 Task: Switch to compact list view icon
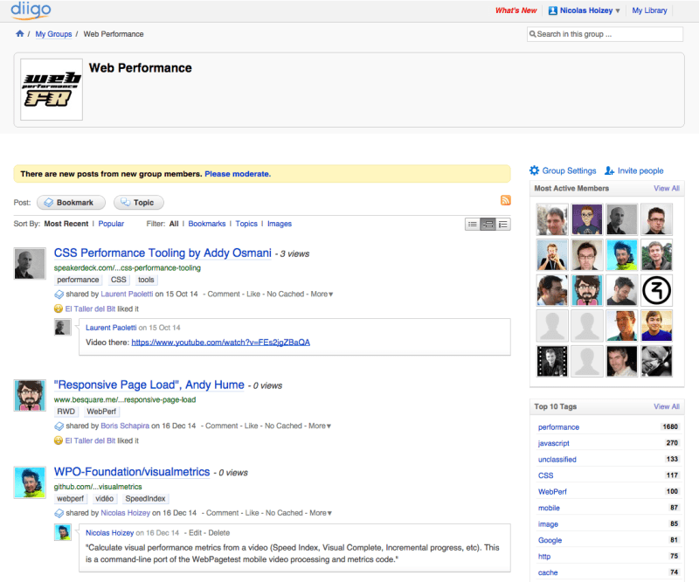tap(473, 225)
